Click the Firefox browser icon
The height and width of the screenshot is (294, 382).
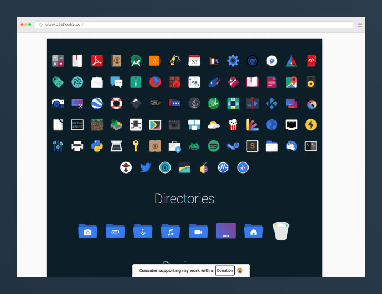[x=155, y=82]
